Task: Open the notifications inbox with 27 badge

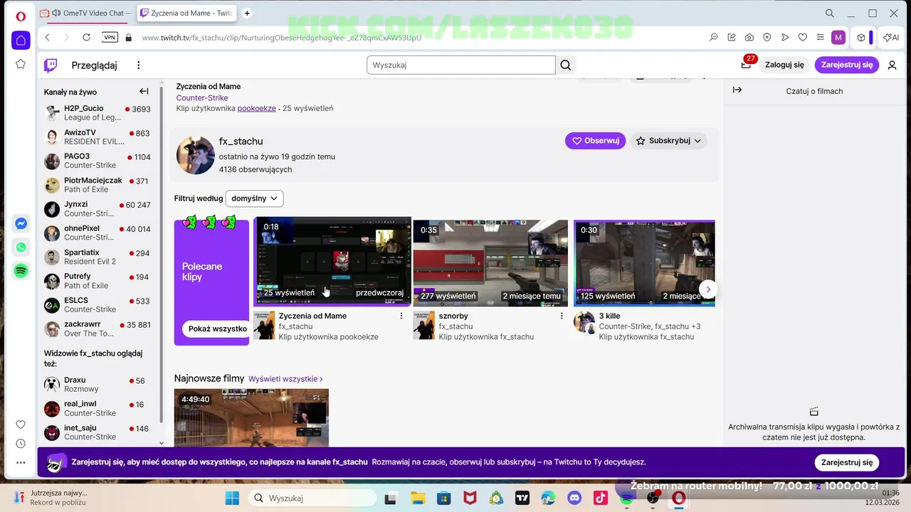Action: [x=746, y=65]
